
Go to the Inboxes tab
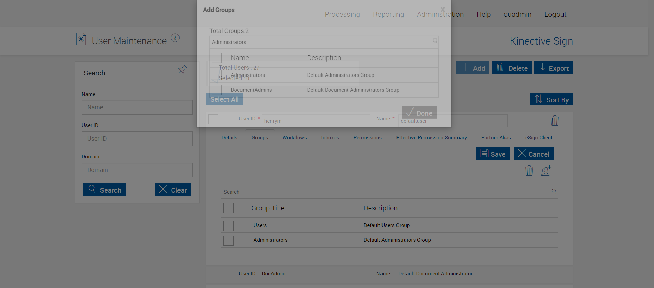(x=330, y=138)
